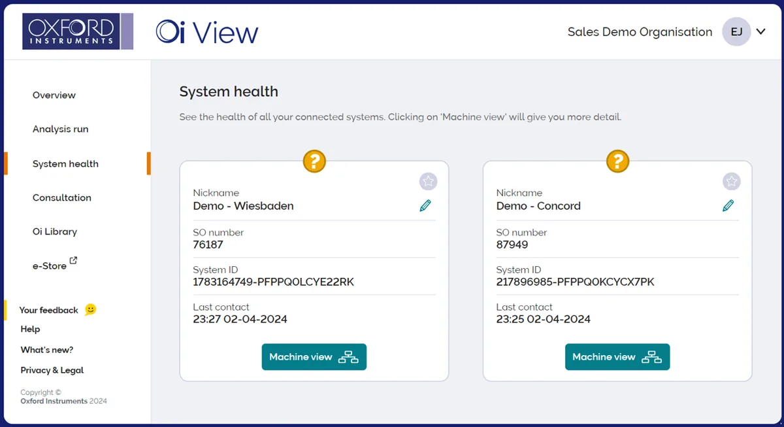The height and width of the screenshot is (427, 784).
Task: Click the status question mark on Demo - Wiesbaden
Action: click(314, 161)
